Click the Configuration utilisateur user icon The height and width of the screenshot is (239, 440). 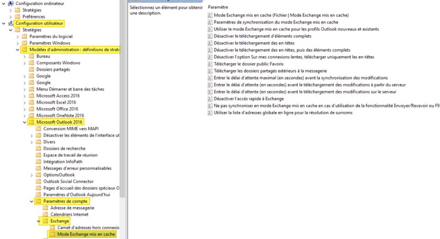10,23
